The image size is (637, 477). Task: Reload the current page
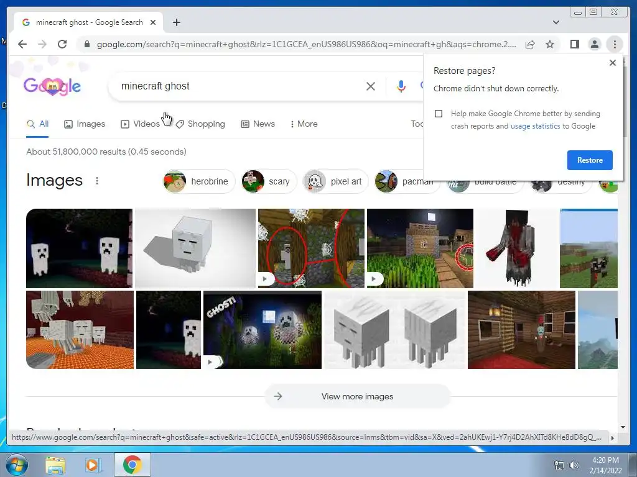point(62,44)
